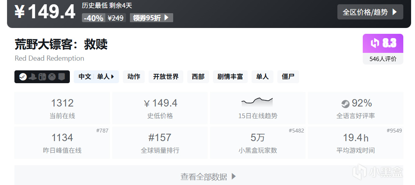Viewport: 415px width, 185px height.
Task: Click the 史低价格 ¥149.4 stat
Action: coord(160,108)
